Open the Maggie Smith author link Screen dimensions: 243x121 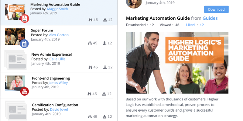[57, 9]
